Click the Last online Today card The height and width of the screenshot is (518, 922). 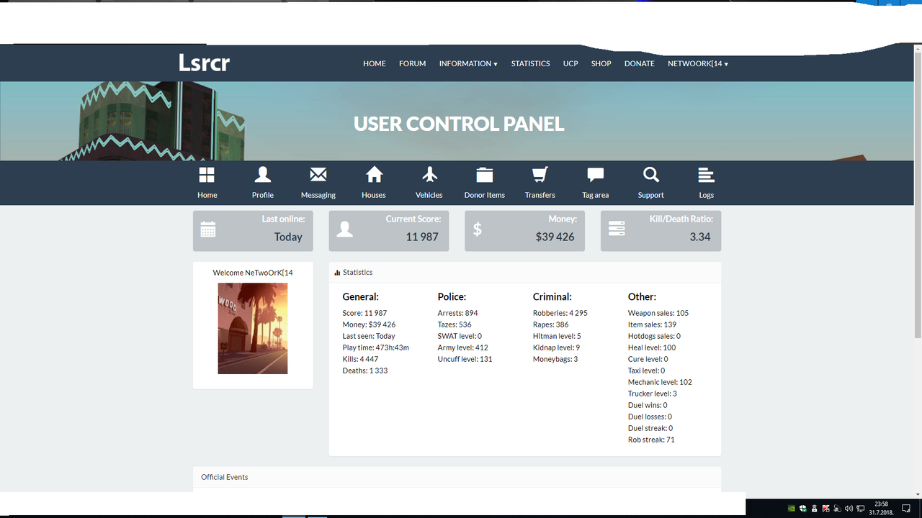253,231
